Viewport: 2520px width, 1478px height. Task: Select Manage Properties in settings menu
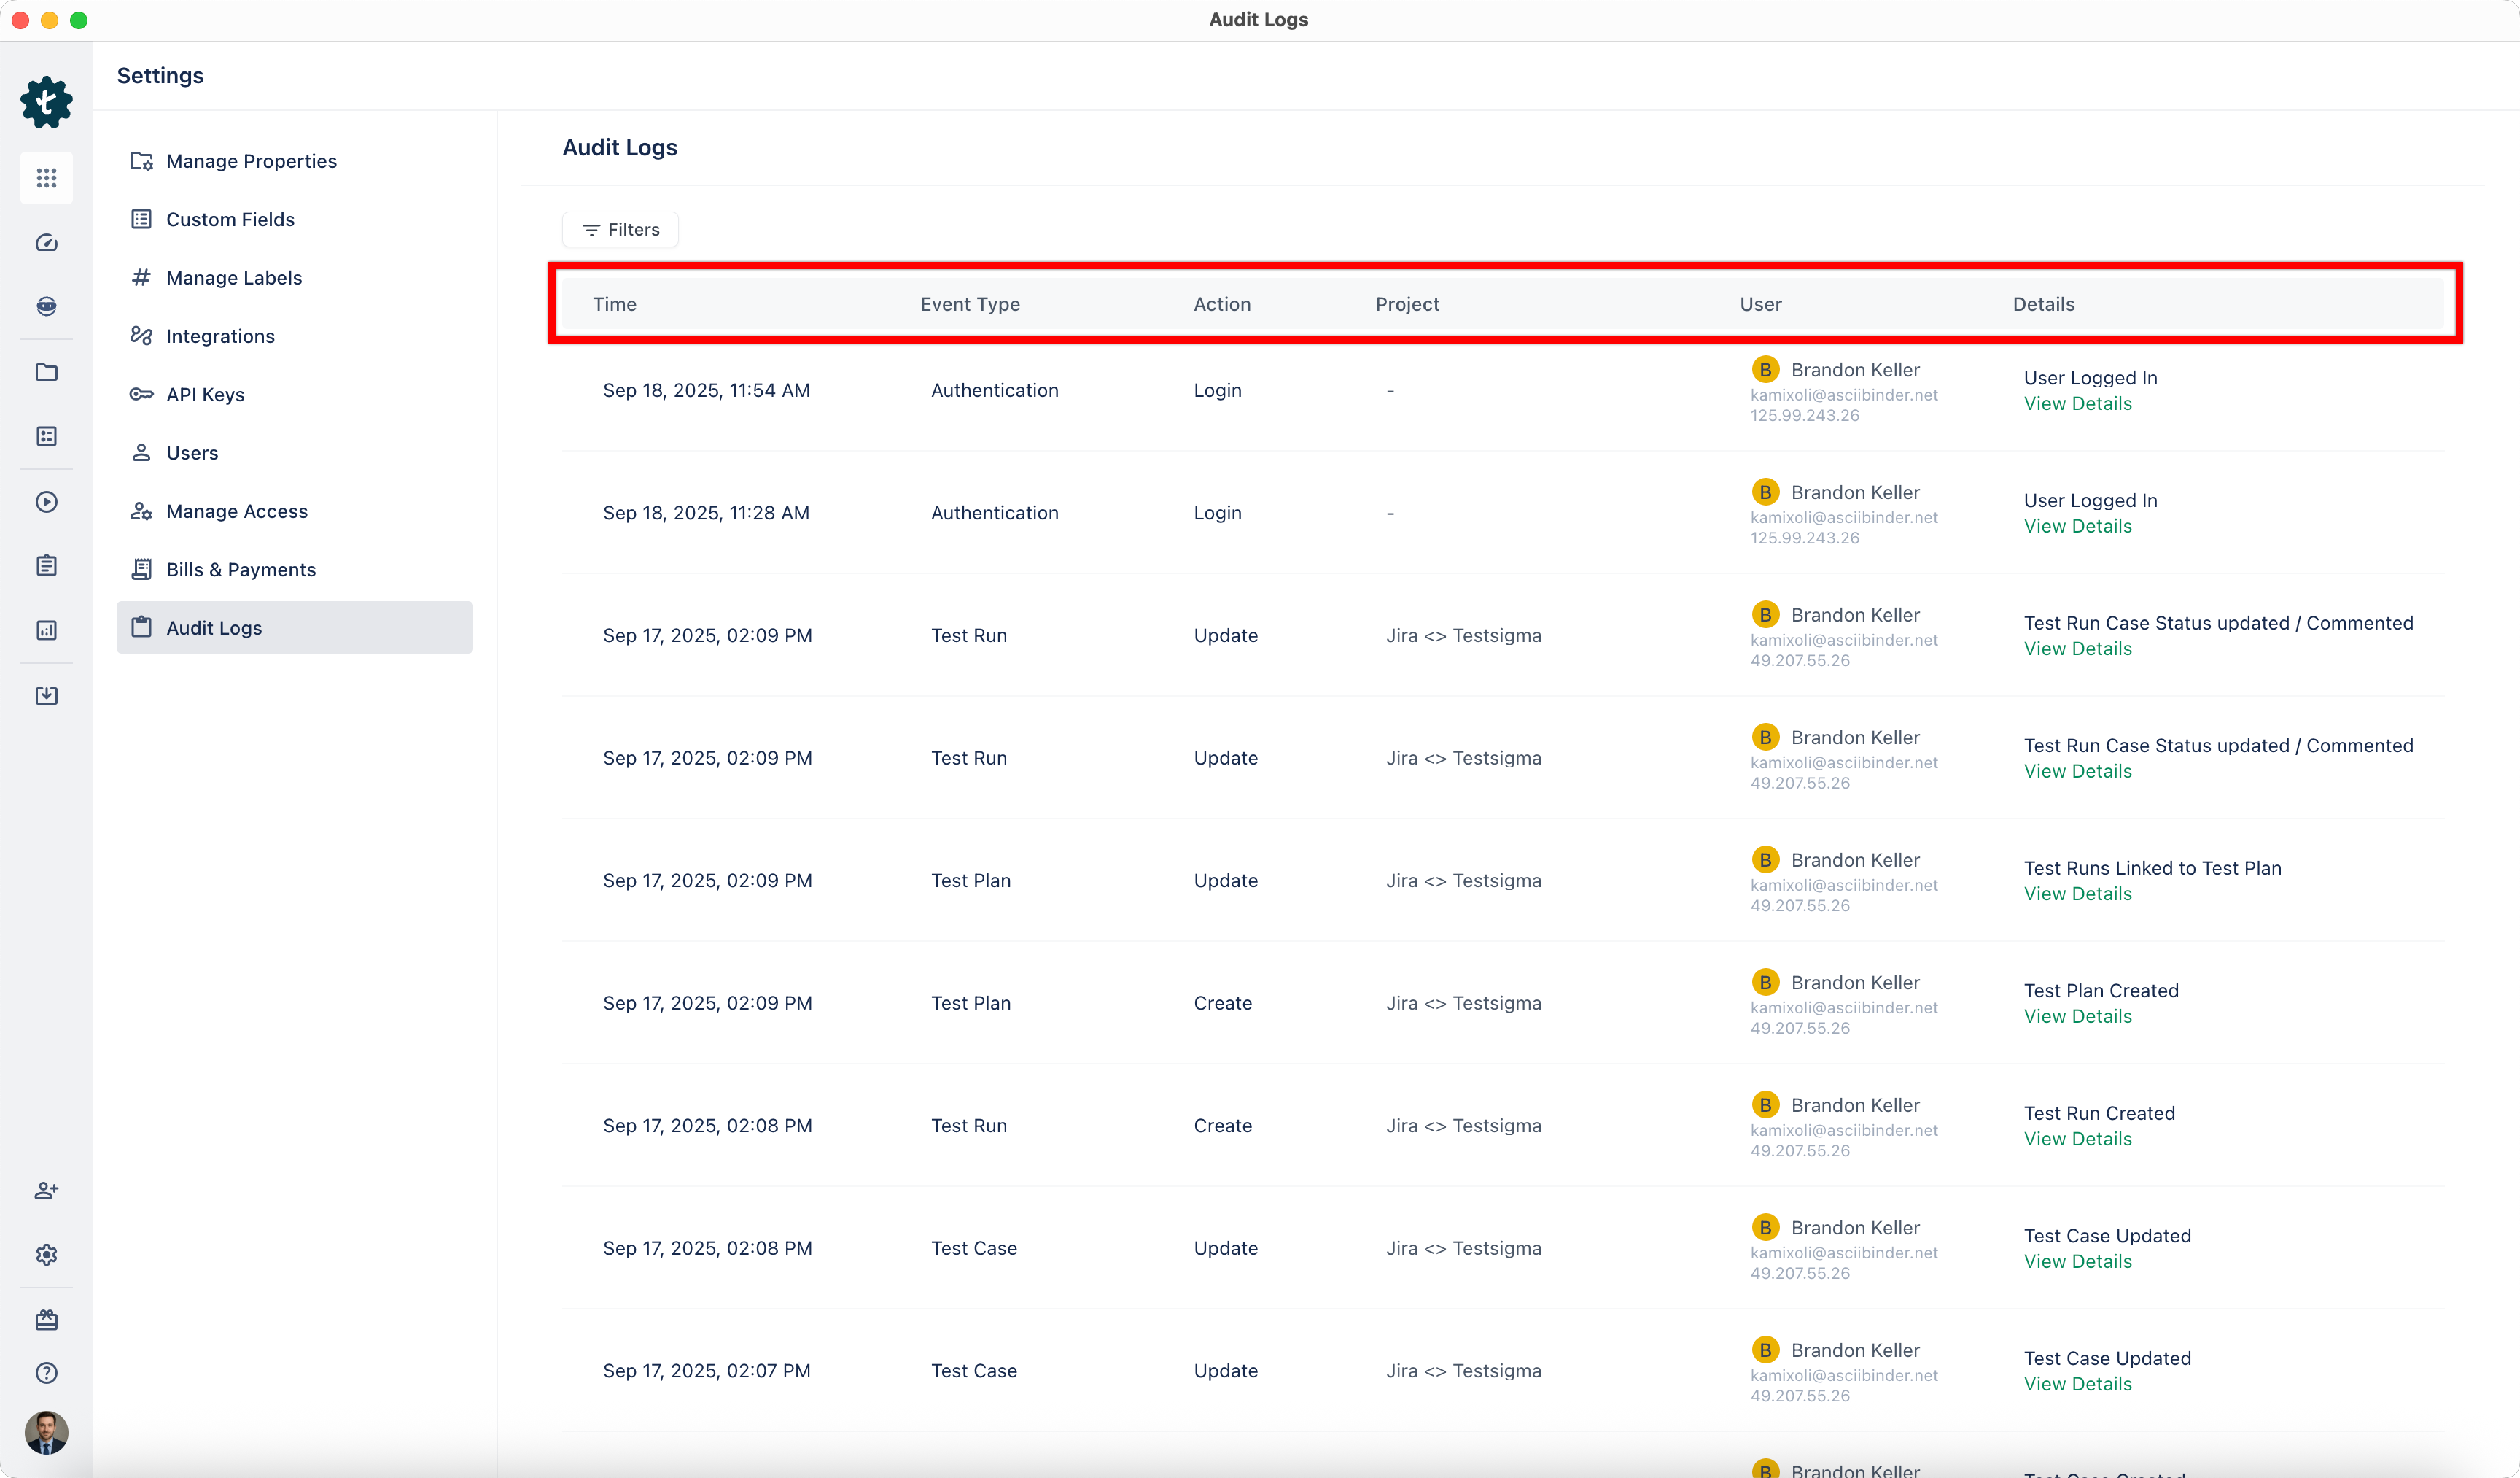pyautogui.click(x=251, y=161)
